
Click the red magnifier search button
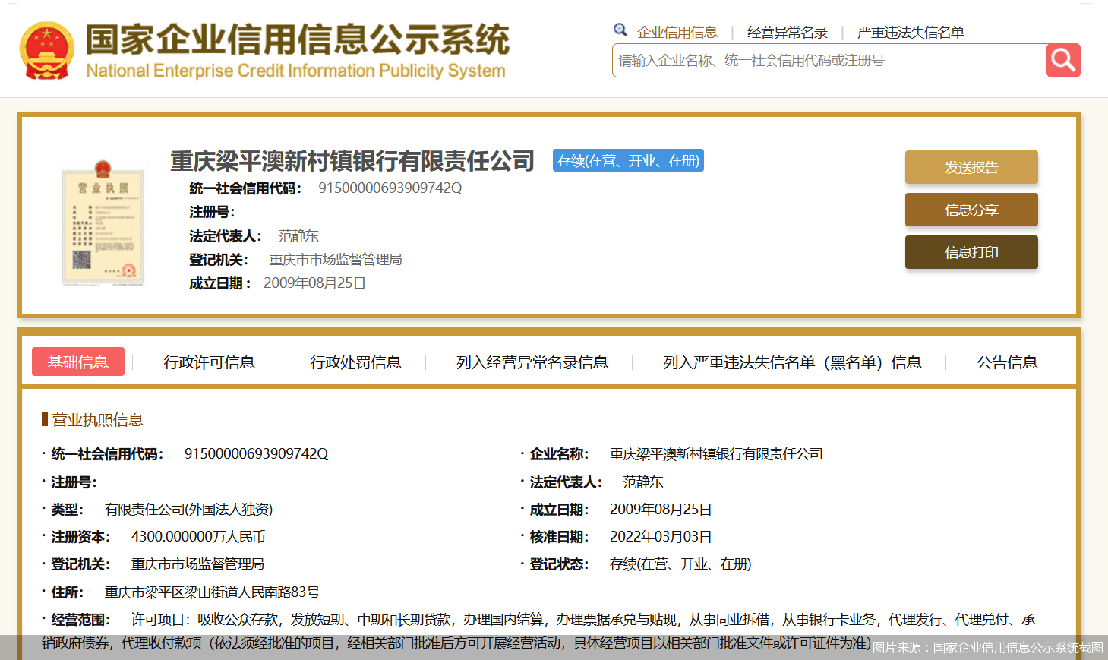click(1063, 60)
